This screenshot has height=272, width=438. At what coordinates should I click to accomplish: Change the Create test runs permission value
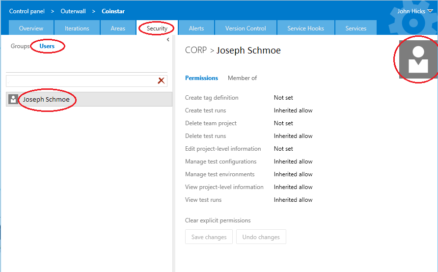(x=293, y=110)
